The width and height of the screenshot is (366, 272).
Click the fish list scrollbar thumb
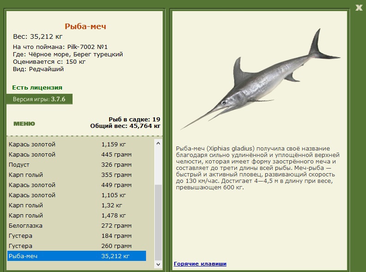(158, 222)
